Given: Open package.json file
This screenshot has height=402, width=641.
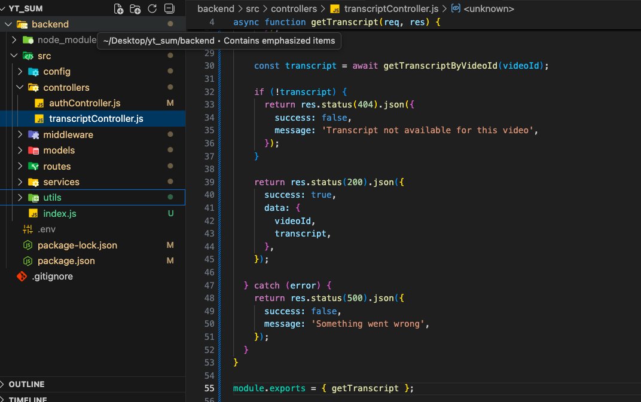Looking at the screenshot, I should click(66, 260).
